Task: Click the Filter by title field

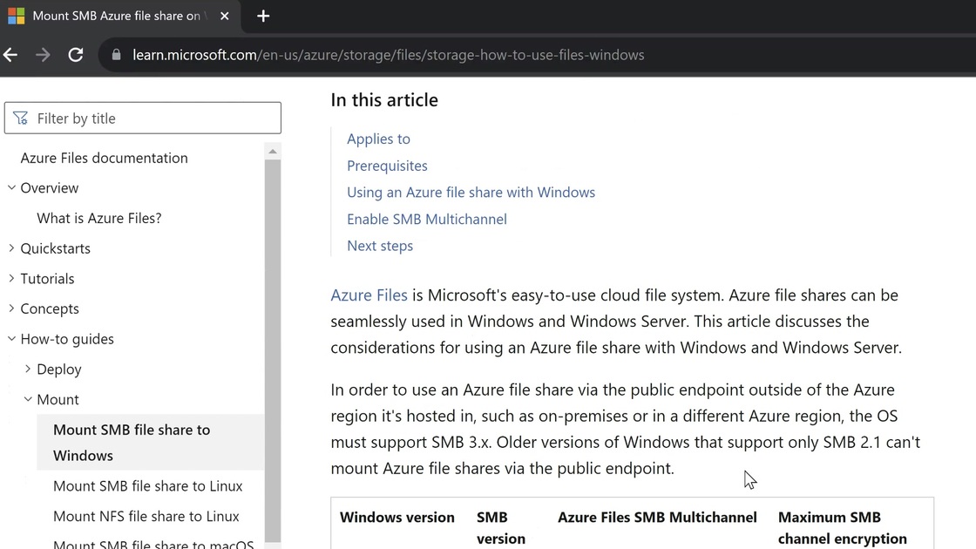Action: [x=143, y=119]
